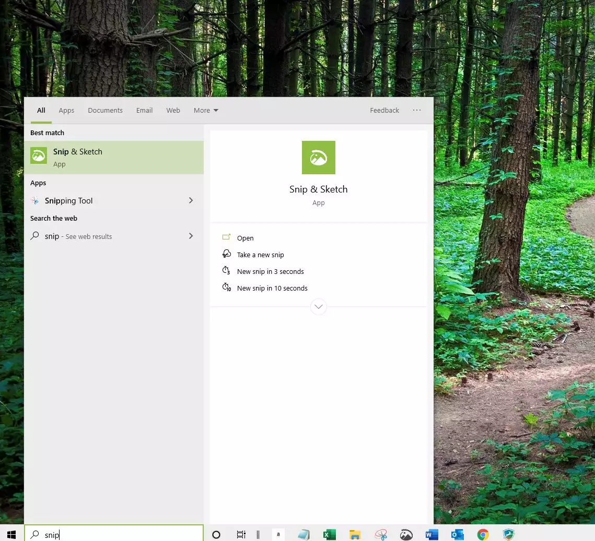Open File Explorer from the taskbar

(x=355, y=535)
